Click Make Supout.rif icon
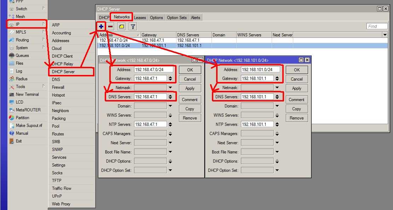The height and width of the screenshot is (210, 393). tap(12, 126)
